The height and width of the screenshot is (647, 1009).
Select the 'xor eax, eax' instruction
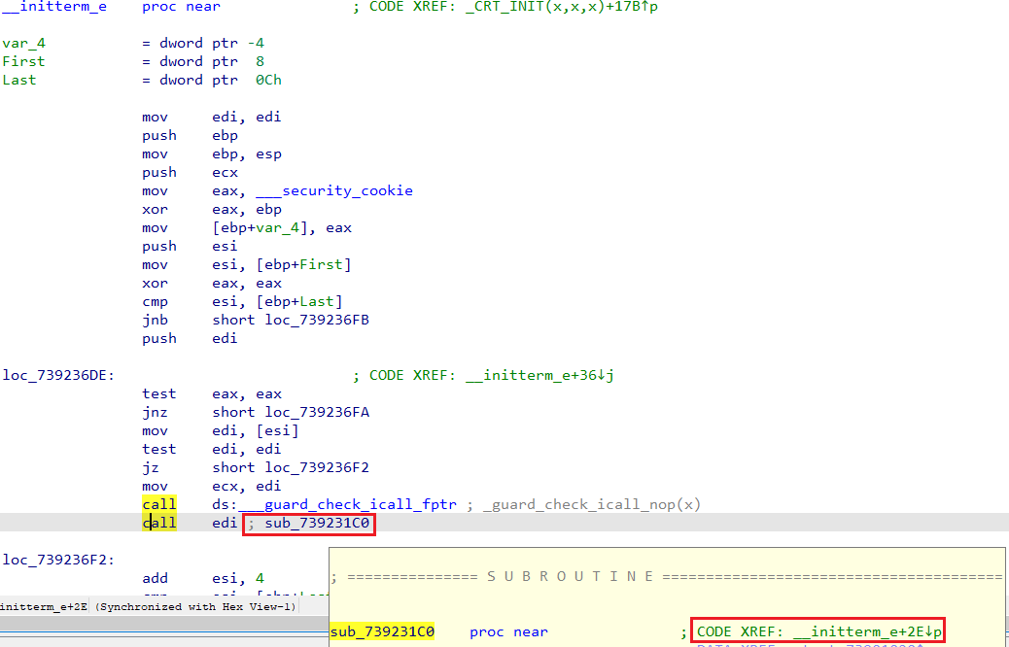(211, 284)
